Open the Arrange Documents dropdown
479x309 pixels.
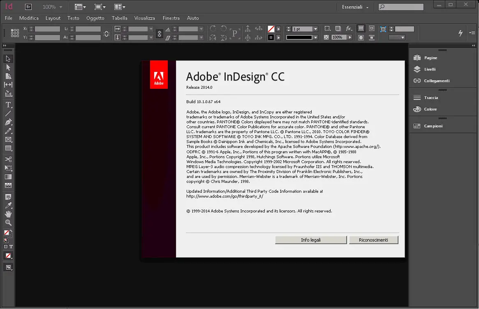click(x=120, y=7)
